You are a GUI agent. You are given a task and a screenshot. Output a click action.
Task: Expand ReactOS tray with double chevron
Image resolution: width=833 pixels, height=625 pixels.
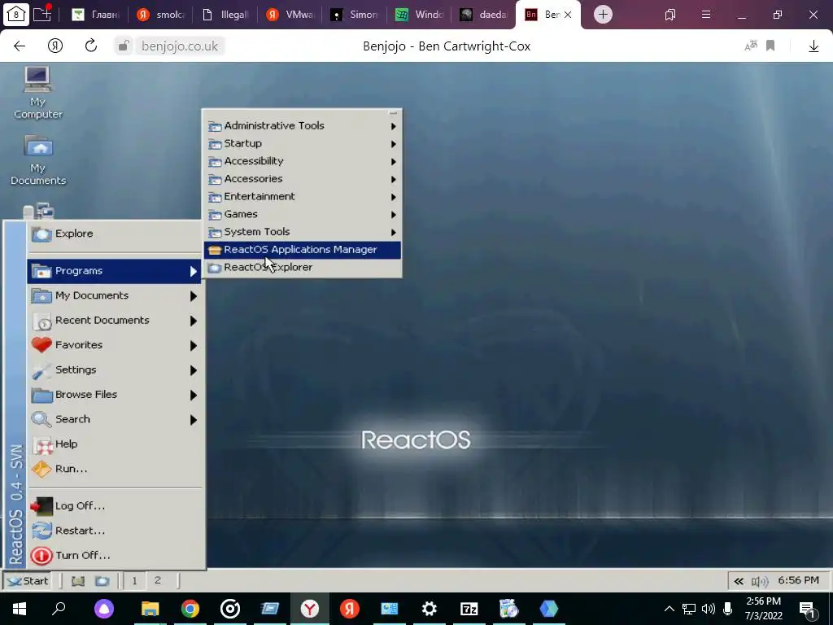point(739,581)
